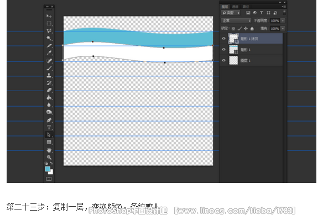
Task: Select the Horizontal Type tool
Action: (49, 127)
